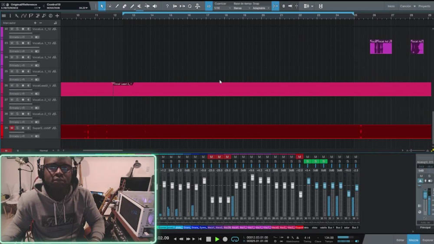Toggle monitor on track 25

pyautogui.click(x=28, y=72)
